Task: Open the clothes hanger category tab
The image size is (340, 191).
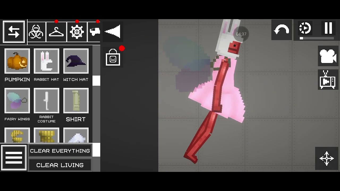Action: 56,32
